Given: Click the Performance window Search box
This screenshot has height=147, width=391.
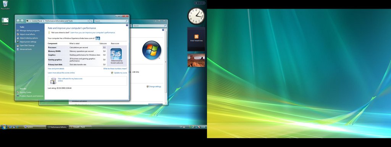Looking at the screenshot, I should coord(111,21).
